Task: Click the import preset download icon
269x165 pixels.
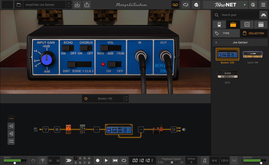Action: tap(77, 5)
